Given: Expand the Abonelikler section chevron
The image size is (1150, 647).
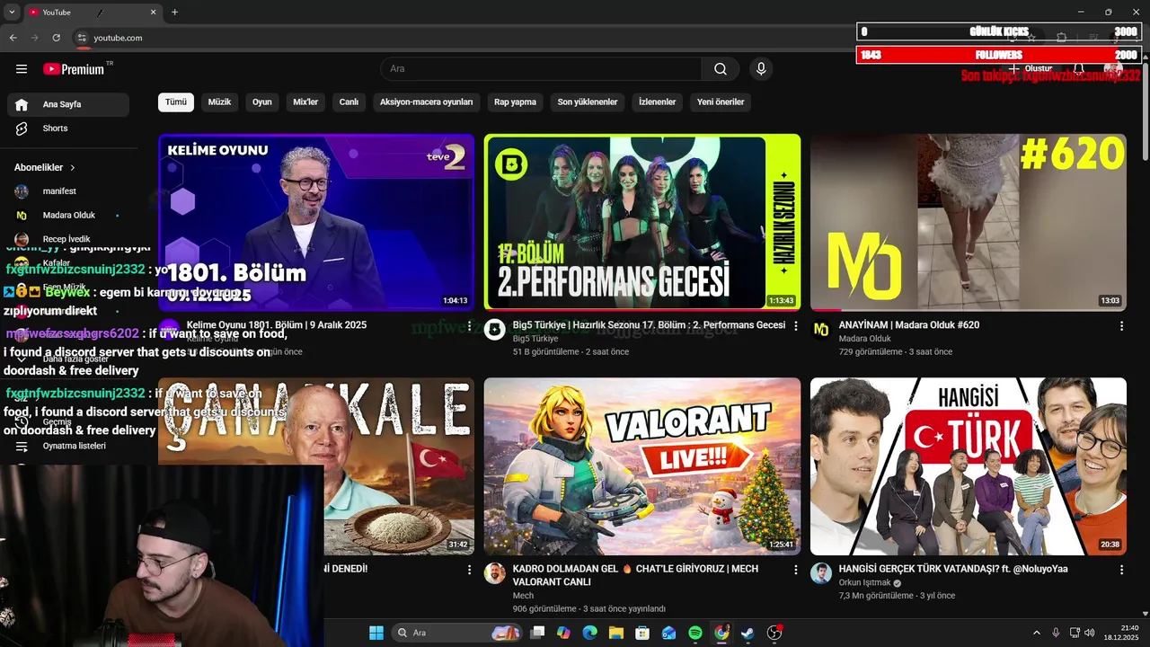Looking at the screenshot, I should (73, 168).
